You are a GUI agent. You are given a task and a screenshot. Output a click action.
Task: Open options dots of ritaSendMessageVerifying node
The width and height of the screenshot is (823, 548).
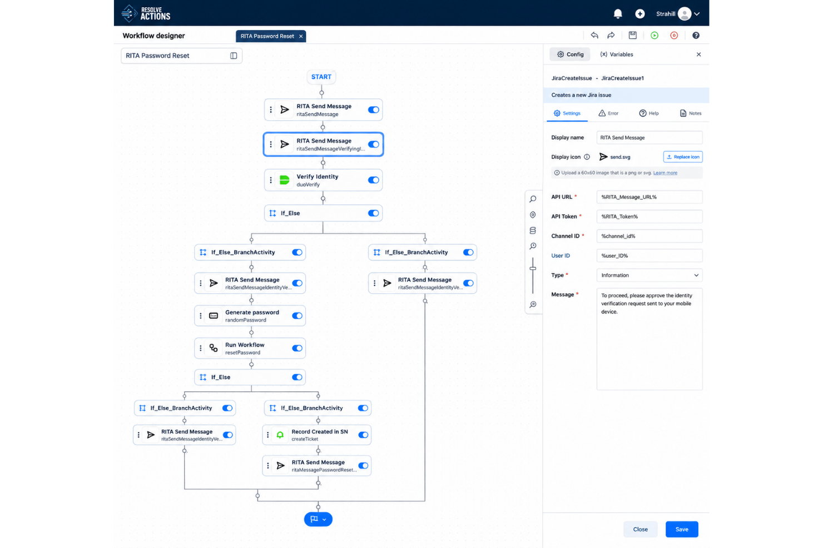271,144
